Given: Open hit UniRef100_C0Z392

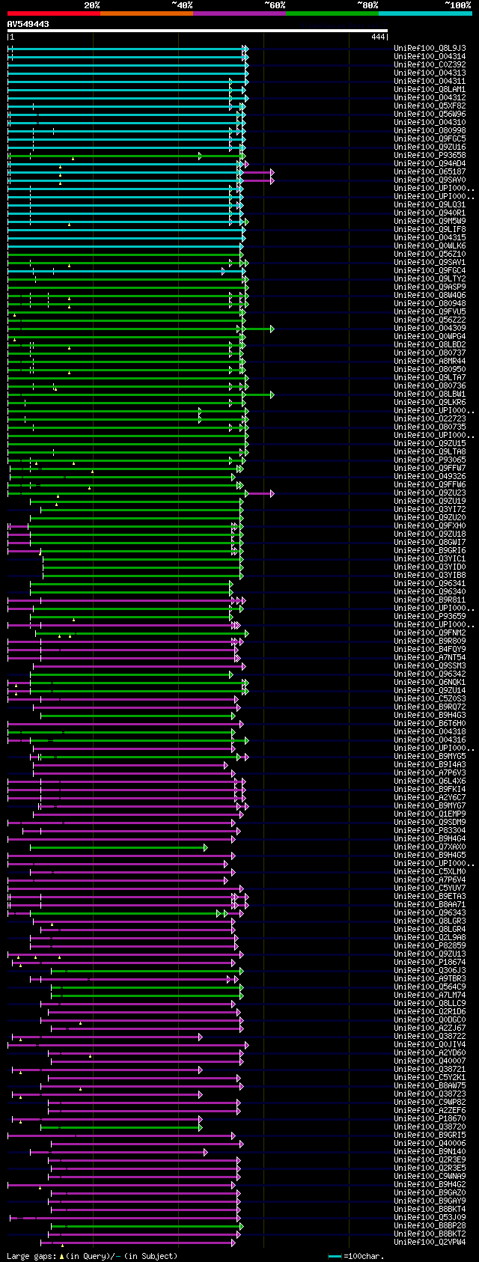Looking at the screenshot, I should pos(430,65).
